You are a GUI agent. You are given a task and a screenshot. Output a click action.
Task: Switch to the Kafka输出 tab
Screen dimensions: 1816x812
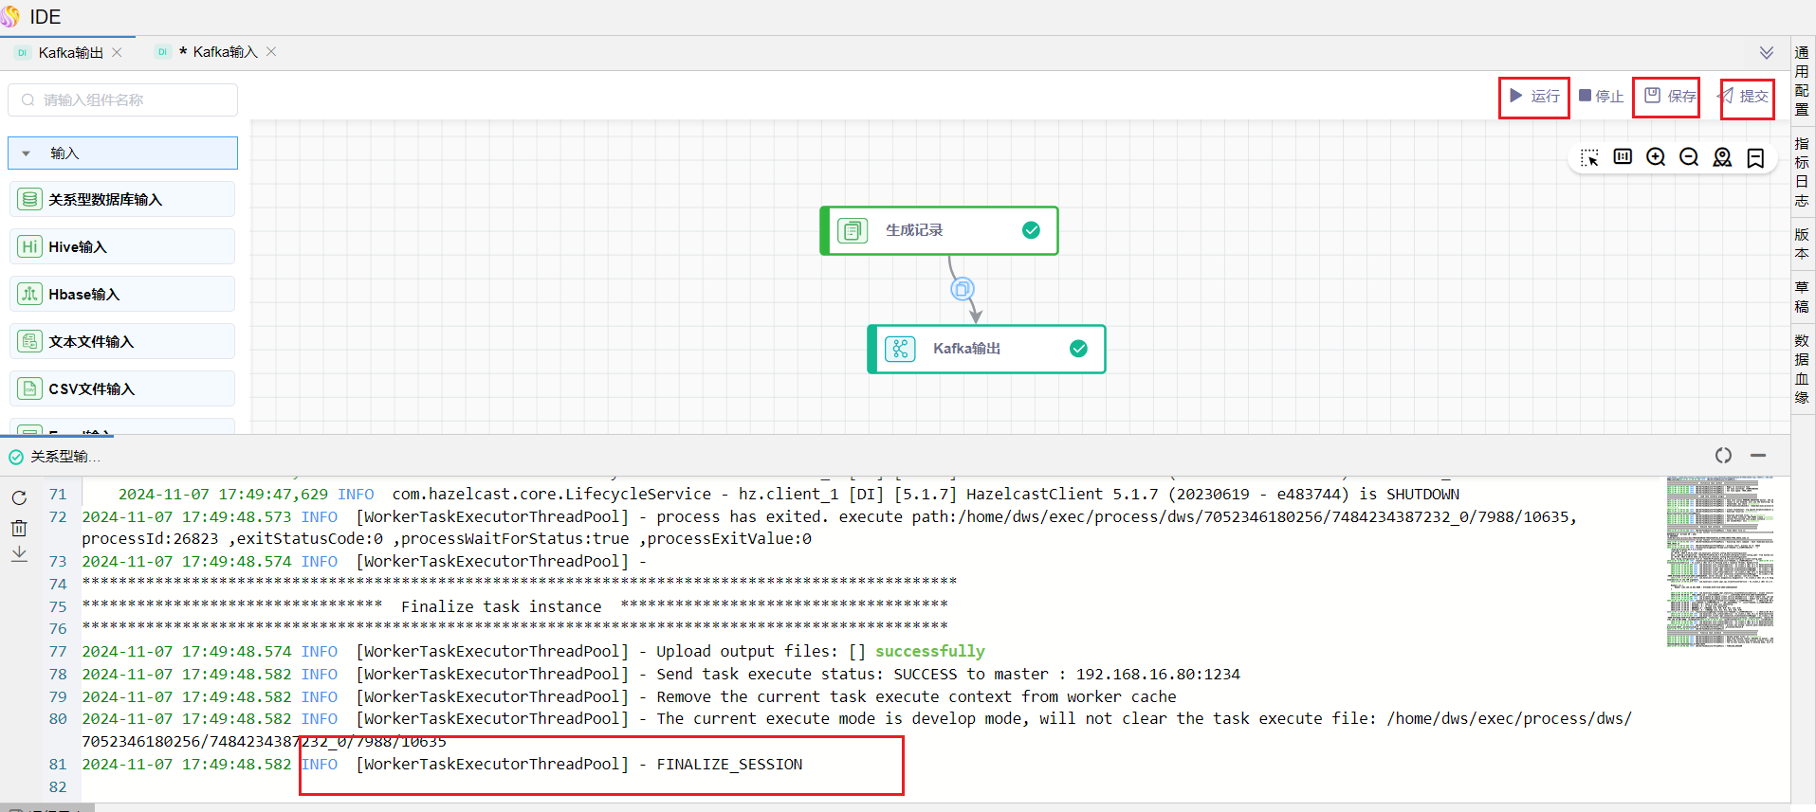tap(70, 53)
